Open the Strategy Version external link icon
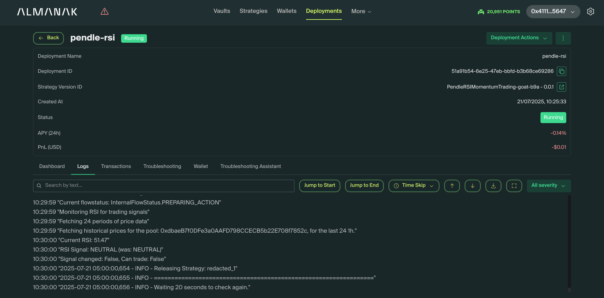604x298 pixels. tap(562, 87)
